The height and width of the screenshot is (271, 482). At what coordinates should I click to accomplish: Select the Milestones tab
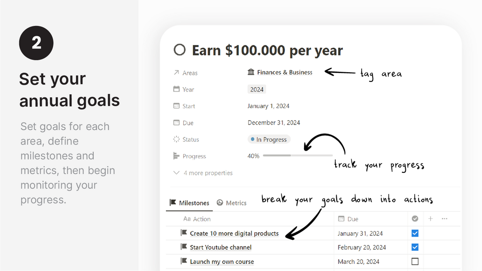189,203
